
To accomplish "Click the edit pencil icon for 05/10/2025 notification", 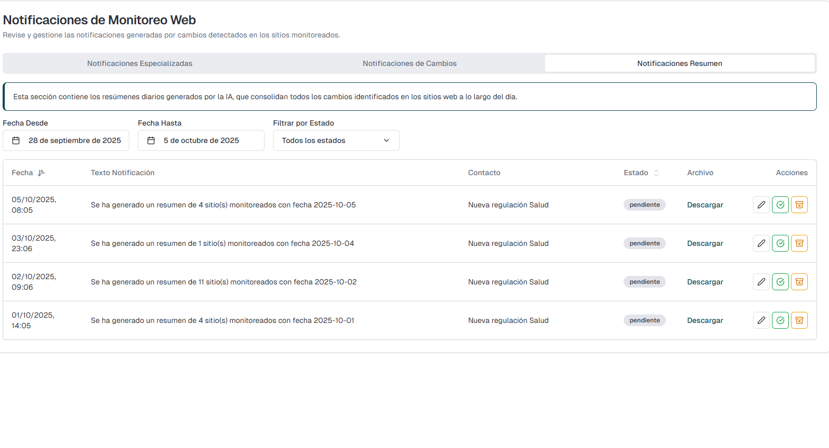I will [761, 205].
